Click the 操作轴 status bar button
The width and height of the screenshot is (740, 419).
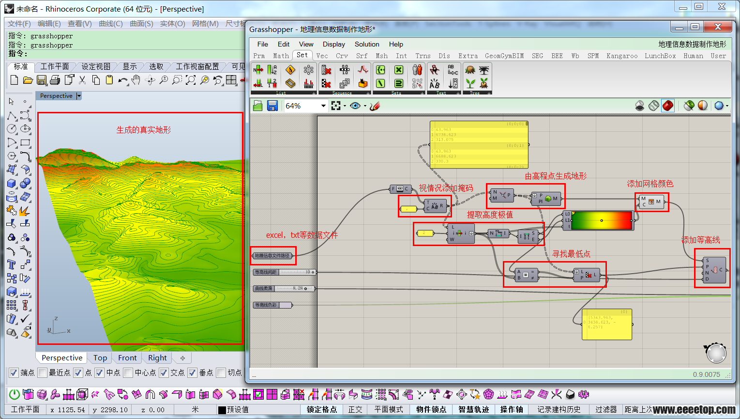512,410
